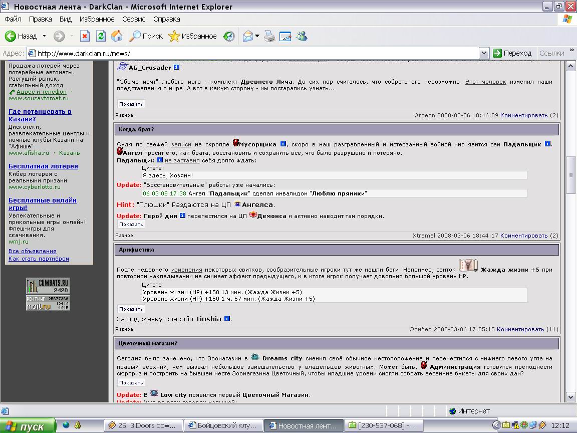Open 'Бесплатные онлайн игры!' ad link

click(x=42, y=204)
